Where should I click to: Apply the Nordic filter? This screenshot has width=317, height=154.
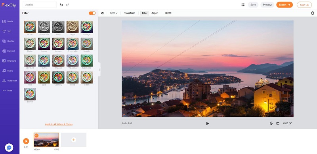[87, 44]
